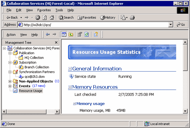The height and width of the screenshot is (128, 190).
Task: Click the IE Back button
Action: pyautogui.click(x=12, y=18)
